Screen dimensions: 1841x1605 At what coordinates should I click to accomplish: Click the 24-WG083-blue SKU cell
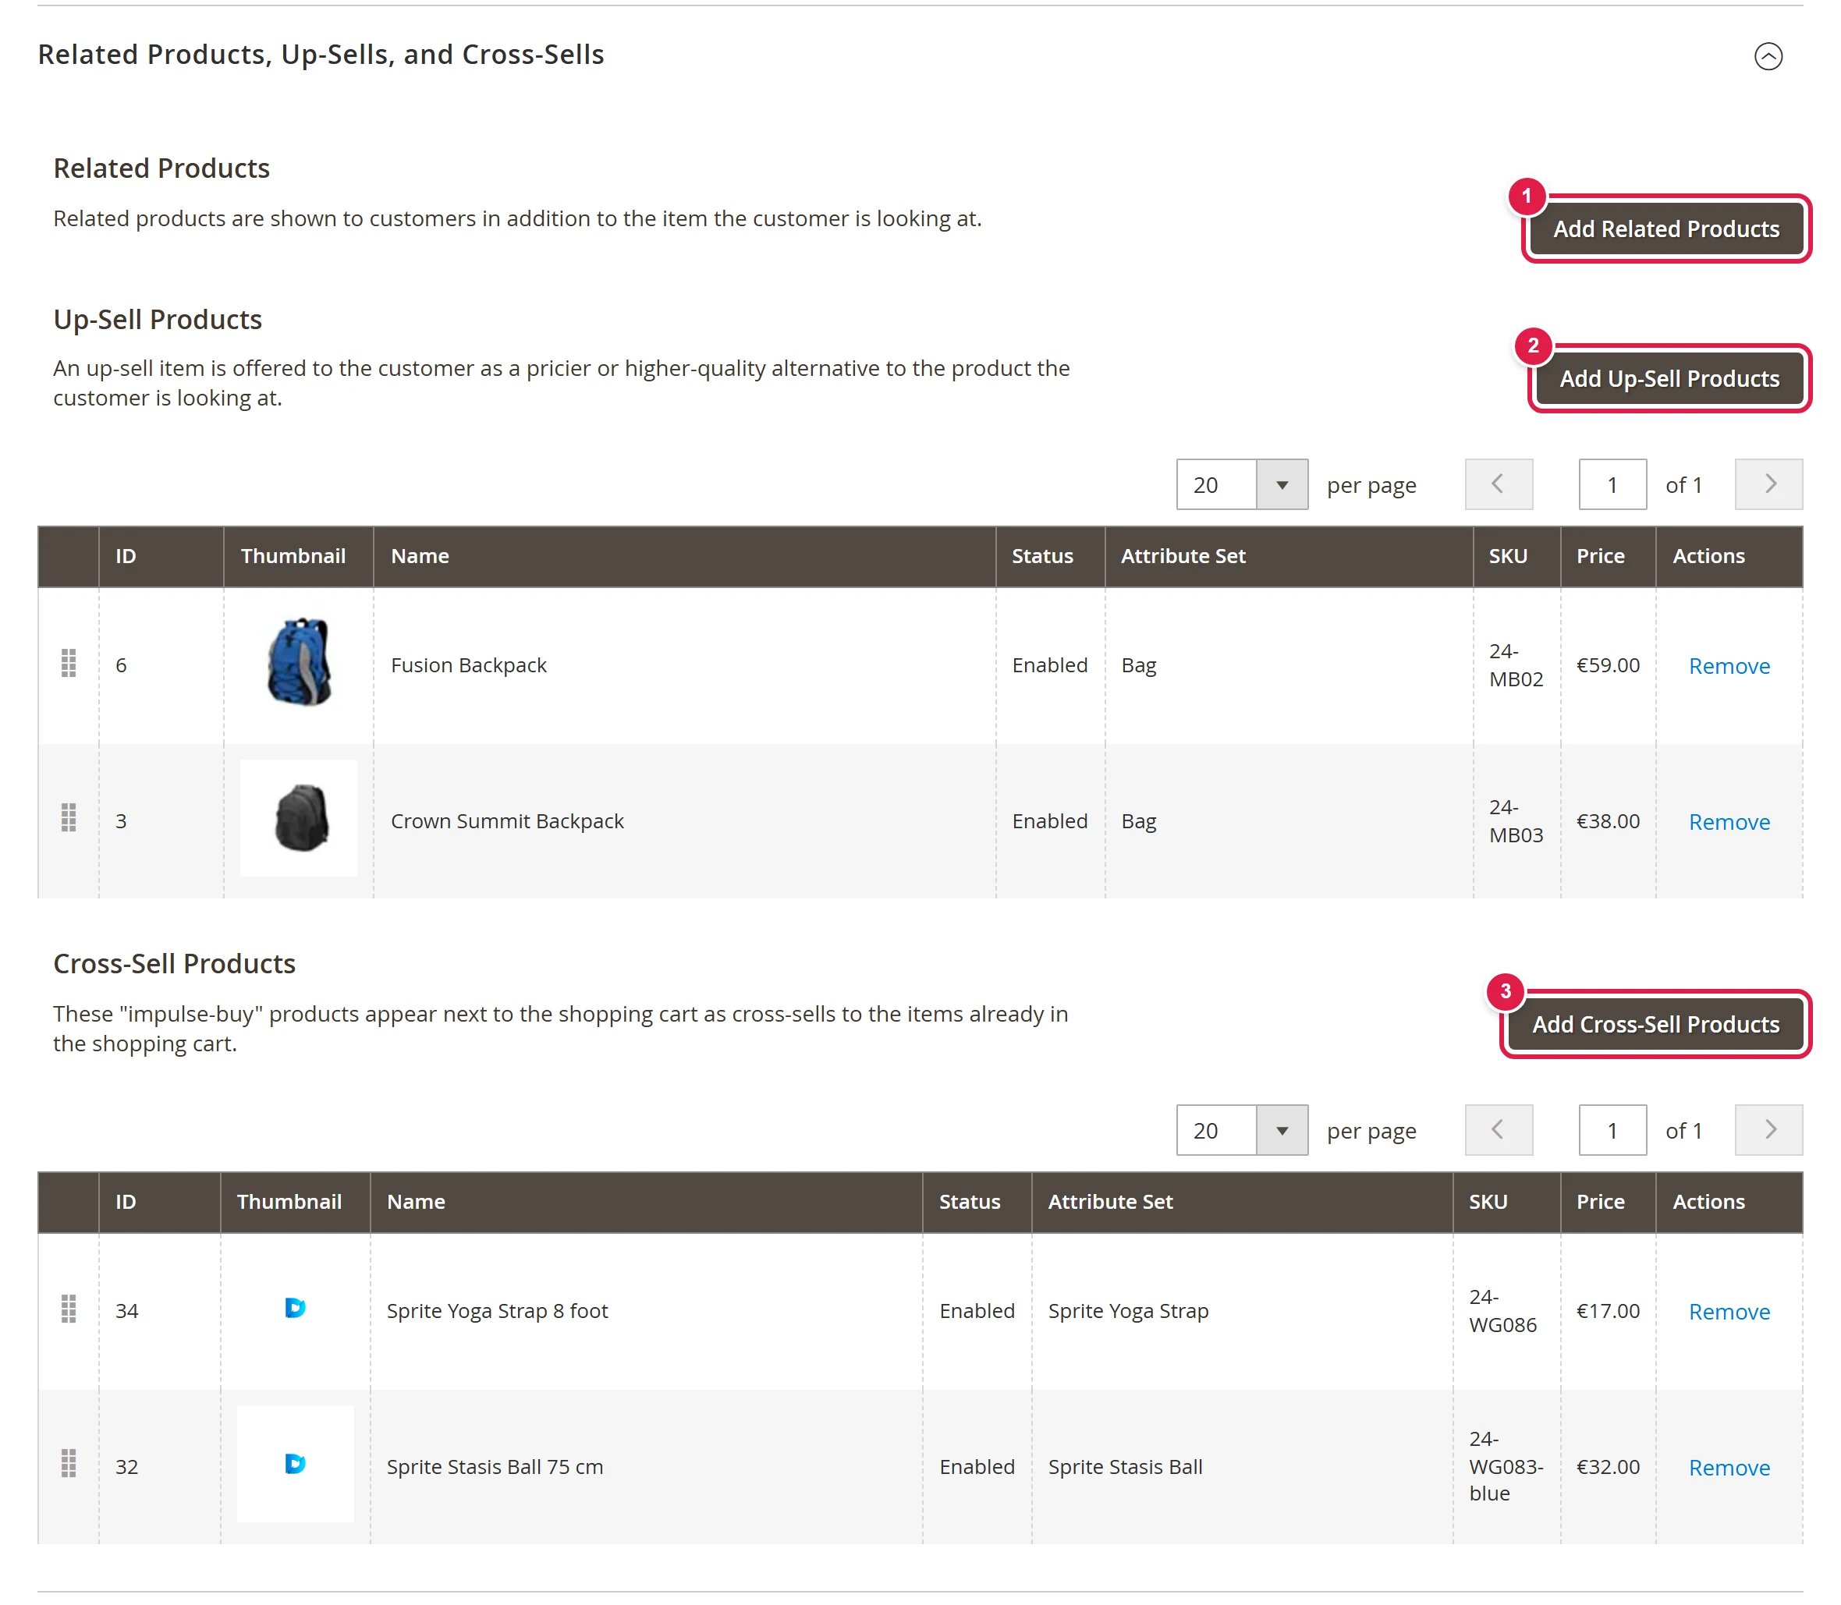tap(1506, 1467)
